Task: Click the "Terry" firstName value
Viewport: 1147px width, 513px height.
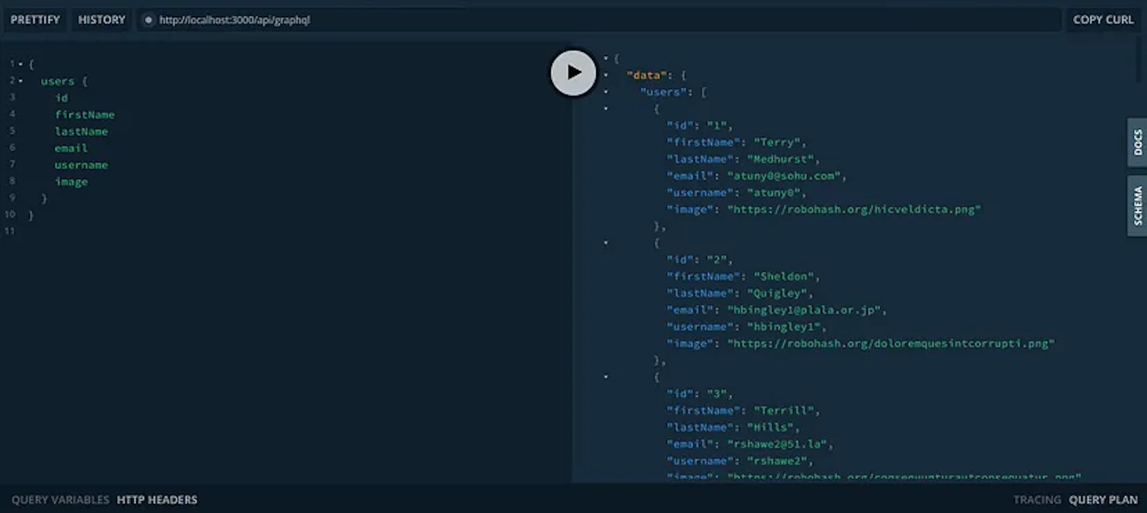Action: click(x=777, y=143)
